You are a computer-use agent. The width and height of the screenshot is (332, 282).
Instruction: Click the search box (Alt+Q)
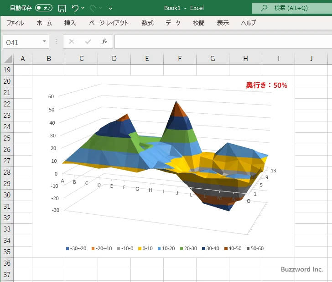(x=292, y=8)
